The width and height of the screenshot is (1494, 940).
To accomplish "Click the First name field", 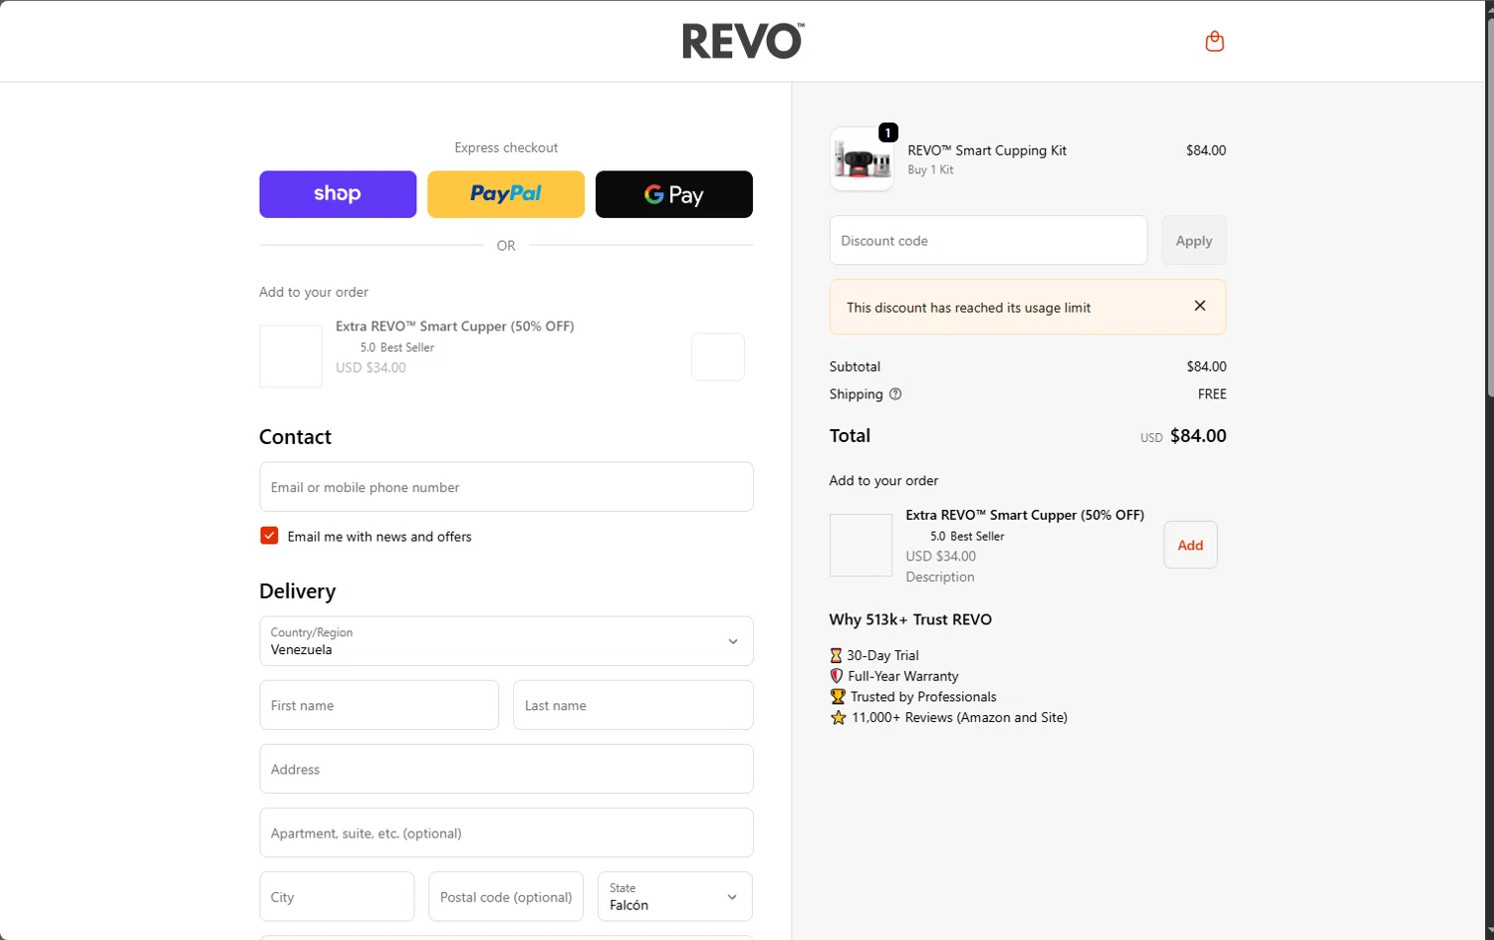I will (x=379, y=705).
